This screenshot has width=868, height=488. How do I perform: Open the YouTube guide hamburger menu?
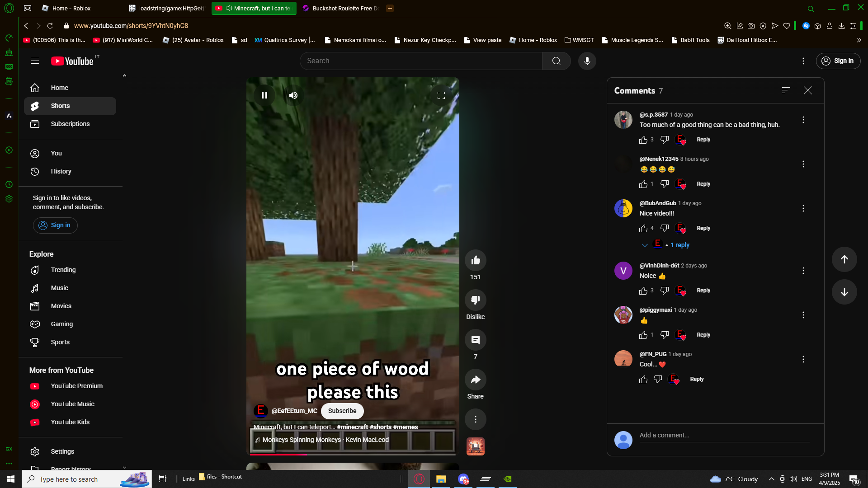[x=35, y=61]
